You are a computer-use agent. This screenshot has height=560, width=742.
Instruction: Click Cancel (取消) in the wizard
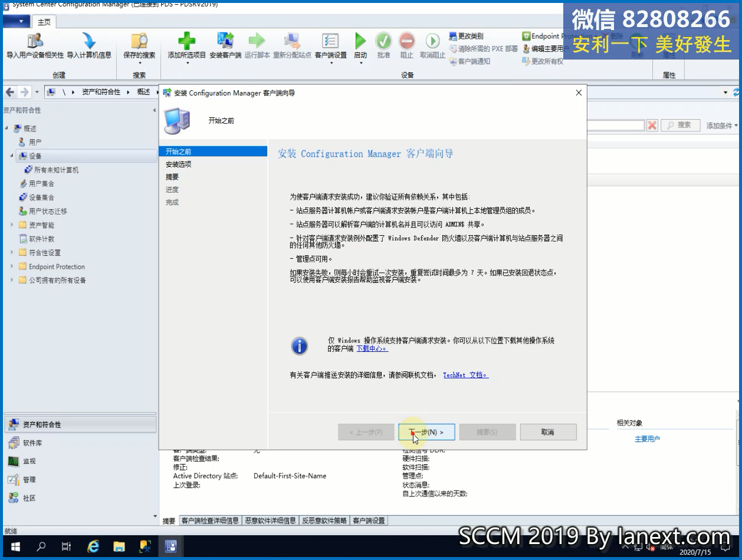[x=548, y=432]
